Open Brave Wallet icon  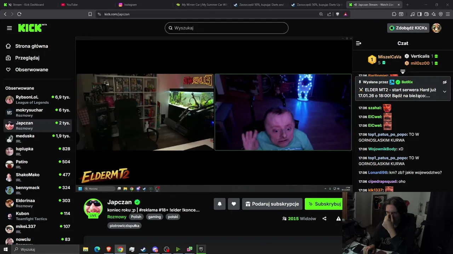[426, 14]
